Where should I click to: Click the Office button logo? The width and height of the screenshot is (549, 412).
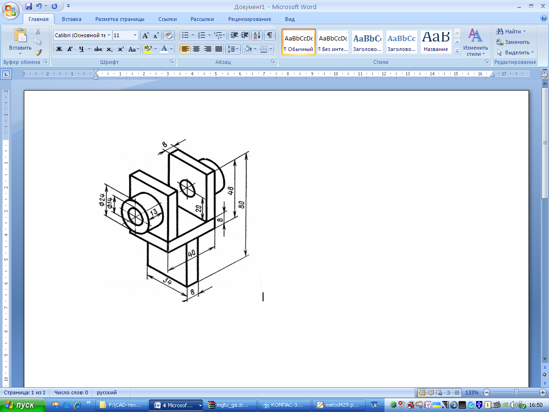(10, 10)
